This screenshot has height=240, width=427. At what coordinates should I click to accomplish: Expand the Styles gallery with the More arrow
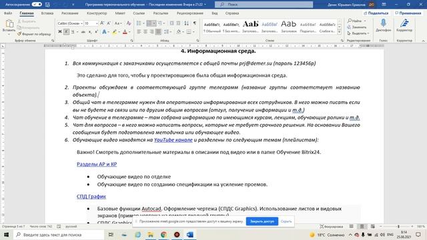(340, 32)
